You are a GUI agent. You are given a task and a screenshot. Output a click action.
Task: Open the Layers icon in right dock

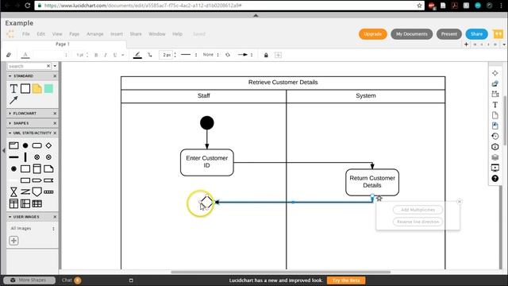point(495,157)
